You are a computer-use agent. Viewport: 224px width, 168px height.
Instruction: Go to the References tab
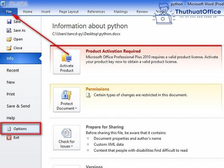(x=96, y=12)
